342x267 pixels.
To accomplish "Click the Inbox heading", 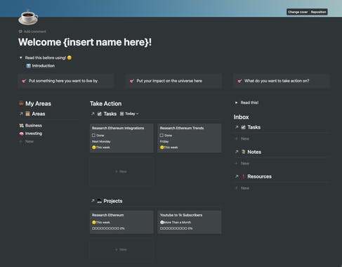I will click(x=241, y=117).
